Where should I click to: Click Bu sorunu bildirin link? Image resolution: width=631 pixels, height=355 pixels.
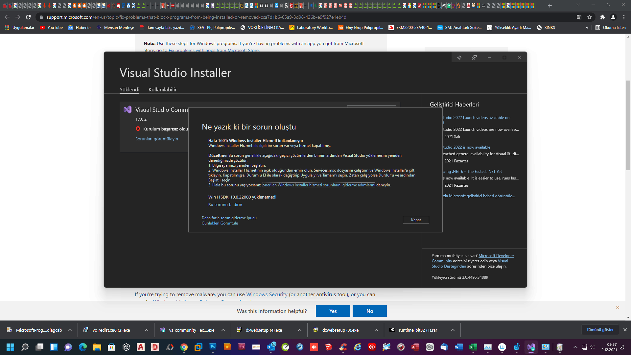click(225, 204)
